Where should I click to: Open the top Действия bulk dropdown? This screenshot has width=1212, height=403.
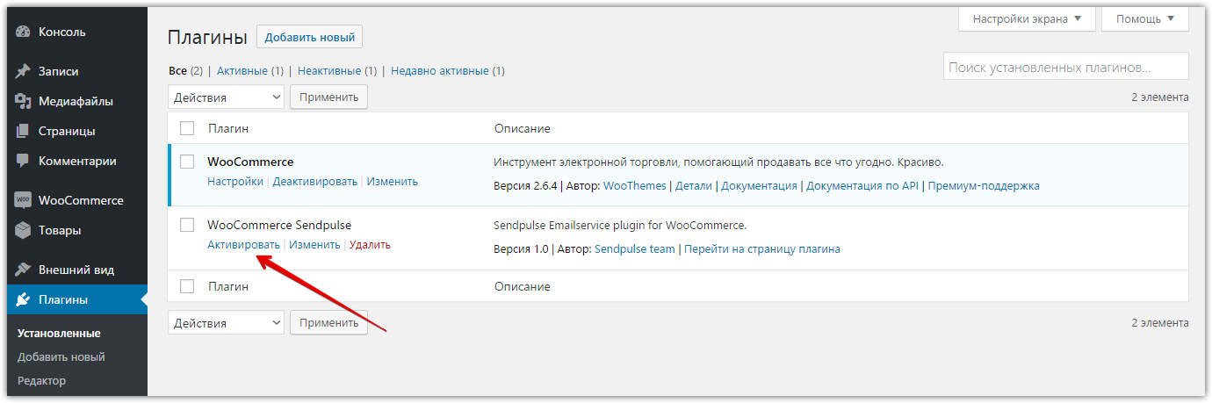point(226,97)
